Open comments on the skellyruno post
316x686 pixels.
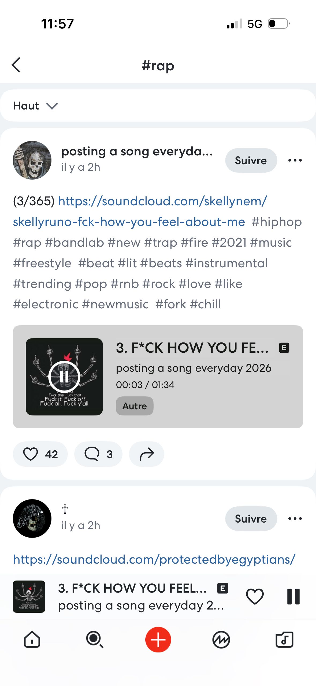pos(98,454)
